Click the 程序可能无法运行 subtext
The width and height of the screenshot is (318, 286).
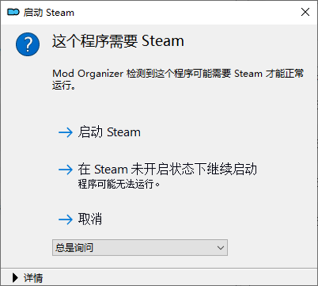[119, 184]
